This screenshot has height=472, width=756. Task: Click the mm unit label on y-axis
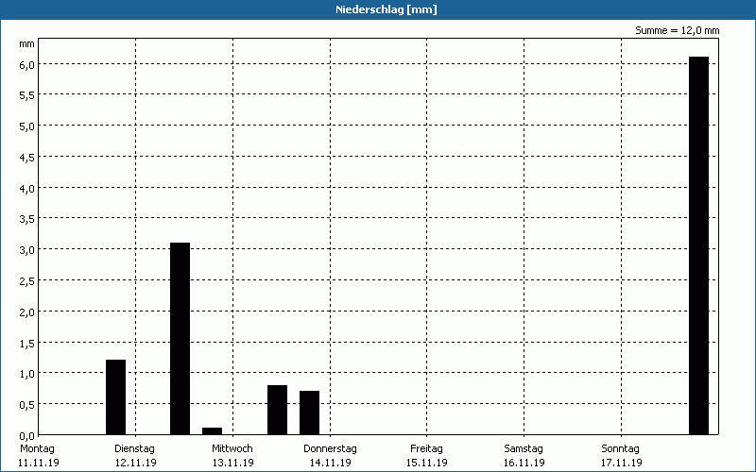tap(27, 44)
